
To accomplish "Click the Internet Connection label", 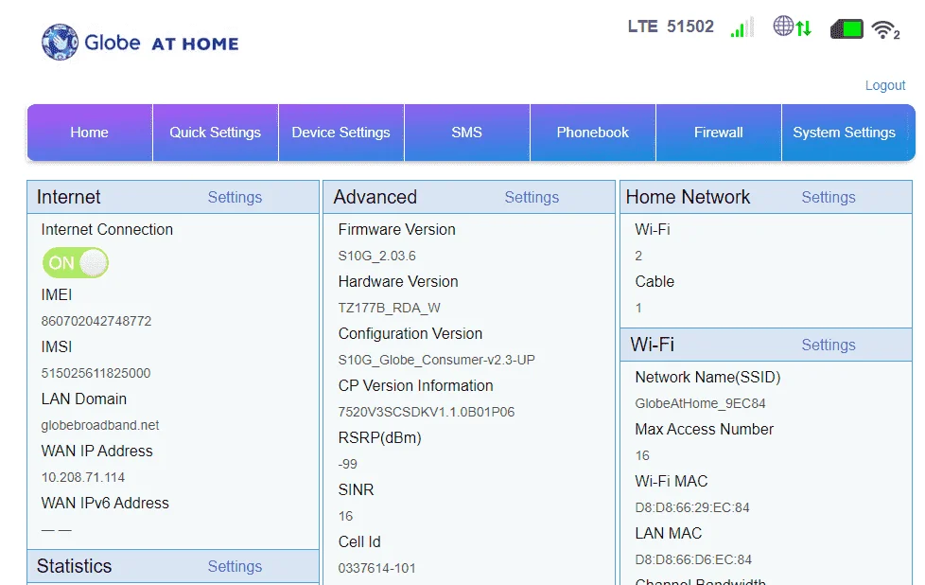I will click(x=107, y=230).
